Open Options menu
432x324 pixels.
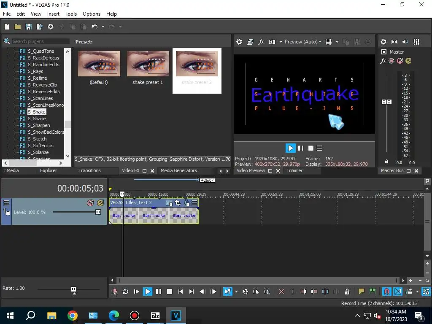92,14
